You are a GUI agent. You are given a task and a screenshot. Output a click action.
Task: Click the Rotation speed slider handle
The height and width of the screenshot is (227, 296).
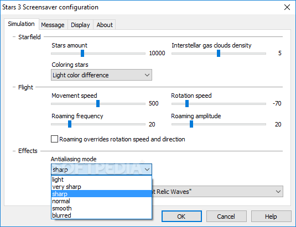[187, 103]
